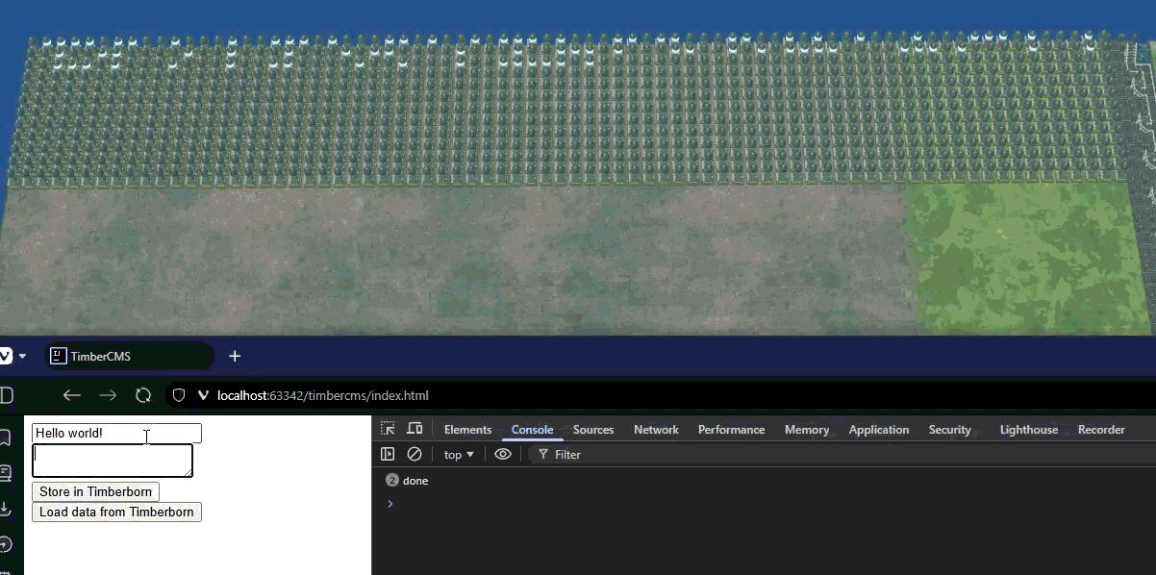Click the localhost address bar URL
This screenshot has height=575, width=1156.
point(323,395)
